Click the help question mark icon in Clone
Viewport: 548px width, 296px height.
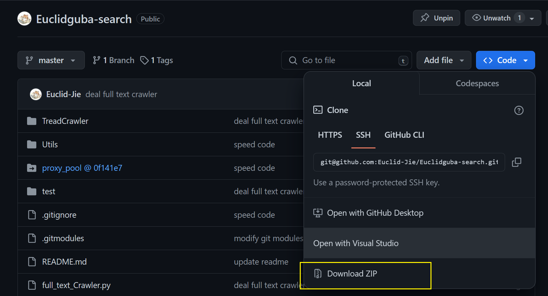pyautogui.click(x=519, y=110)
